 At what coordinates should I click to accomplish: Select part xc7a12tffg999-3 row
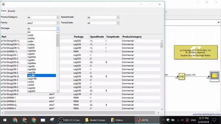80,108
